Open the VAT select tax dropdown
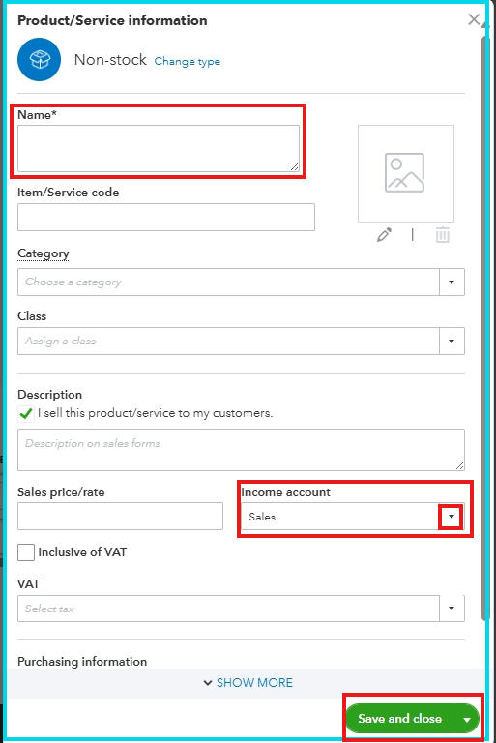 [x=241, y=609]
